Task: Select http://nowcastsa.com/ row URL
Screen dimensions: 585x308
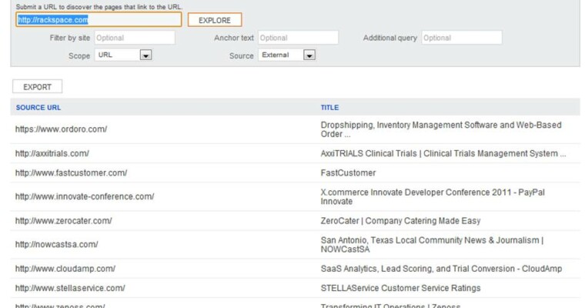Action: tap(57, 245)
